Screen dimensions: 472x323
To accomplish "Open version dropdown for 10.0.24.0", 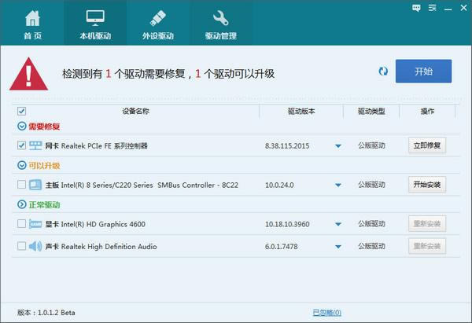I will click(338, 185).
